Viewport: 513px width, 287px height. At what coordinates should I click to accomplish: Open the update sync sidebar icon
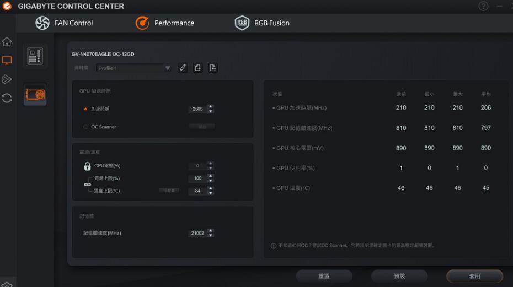click(x=7, y=98)
